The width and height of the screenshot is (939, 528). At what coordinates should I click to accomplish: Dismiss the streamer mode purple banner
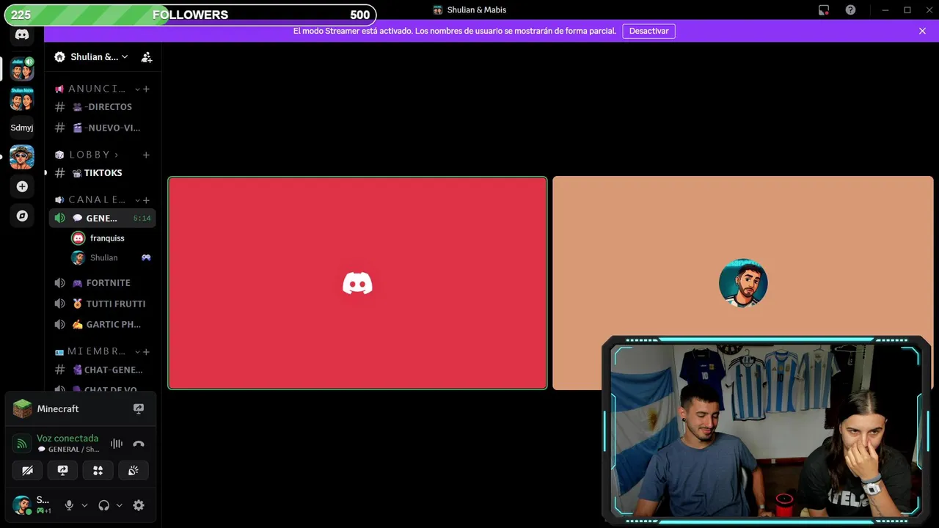(922, 31)
